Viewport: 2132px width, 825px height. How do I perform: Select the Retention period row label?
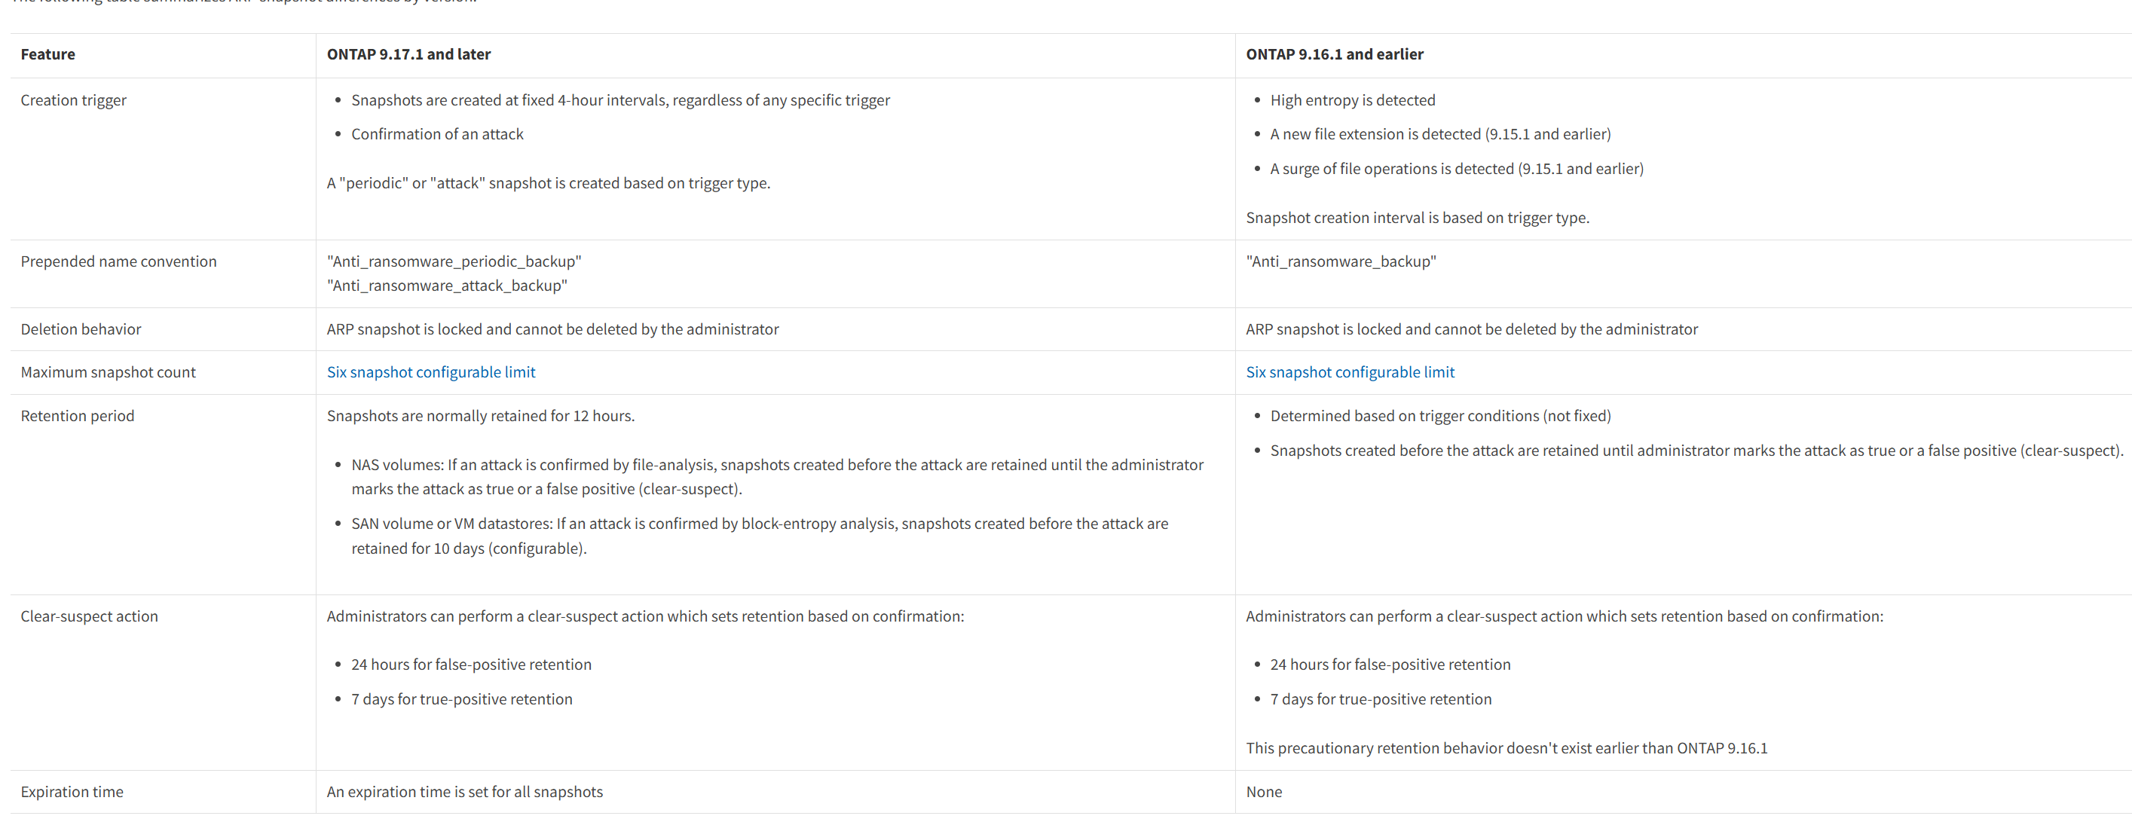click(x=77, y=416)
